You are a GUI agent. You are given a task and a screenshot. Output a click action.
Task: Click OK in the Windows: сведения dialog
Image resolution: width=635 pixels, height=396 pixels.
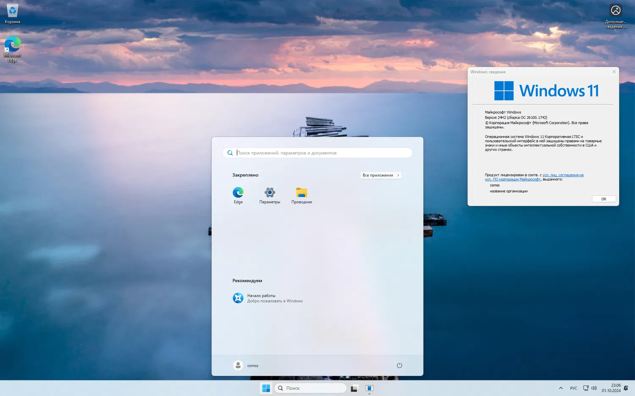(x=604, y=199)
